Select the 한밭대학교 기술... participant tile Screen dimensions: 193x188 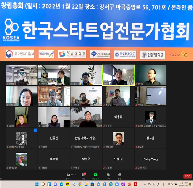pyautogui.click(x=86, y=138)
